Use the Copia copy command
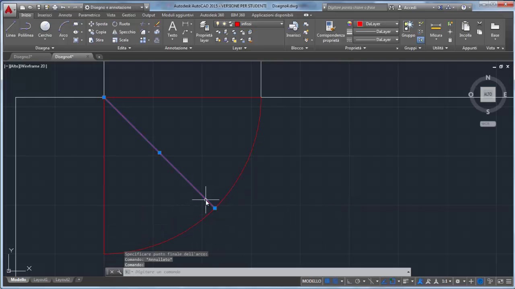 98,32
